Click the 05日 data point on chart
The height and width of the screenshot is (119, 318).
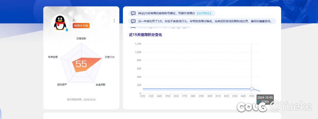point(252,89)
